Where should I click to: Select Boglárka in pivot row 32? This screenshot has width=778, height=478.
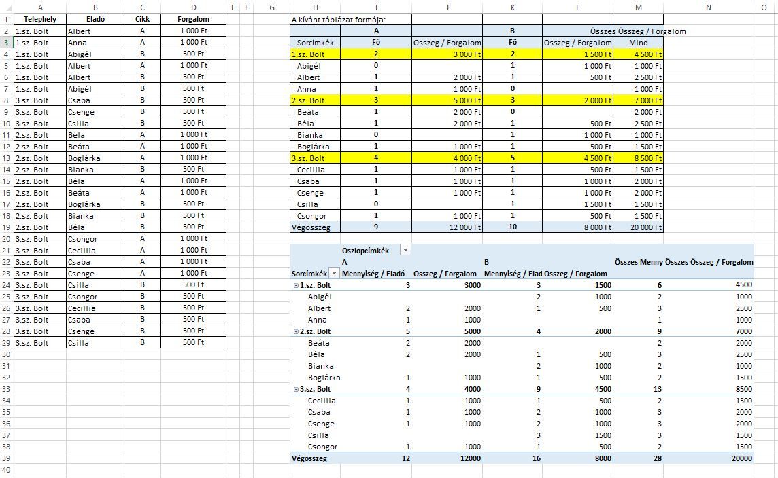coord(316,378)
